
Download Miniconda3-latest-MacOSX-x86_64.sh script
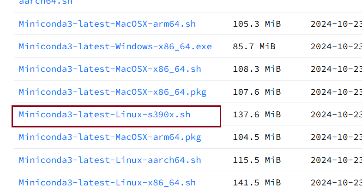pyautogui.click(x=110, y=69)
